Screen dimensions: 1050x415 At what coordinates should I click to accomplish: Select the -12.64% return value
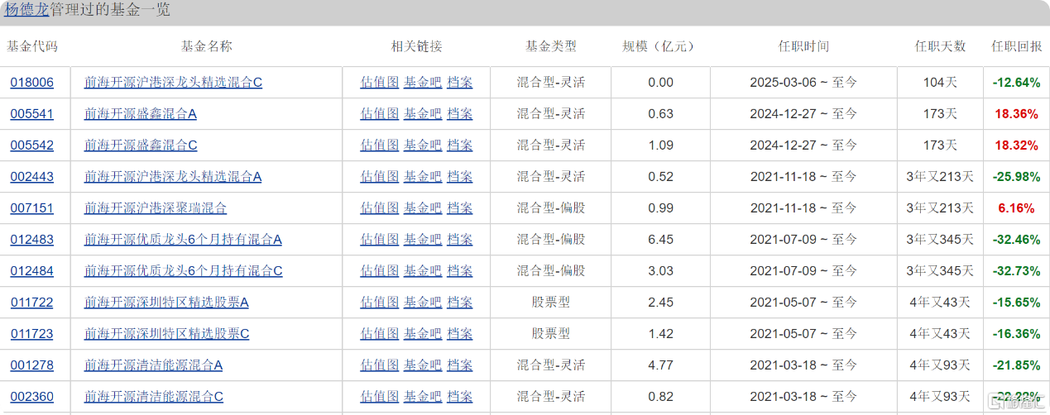pyautogui.click(x=1017, y=83)
